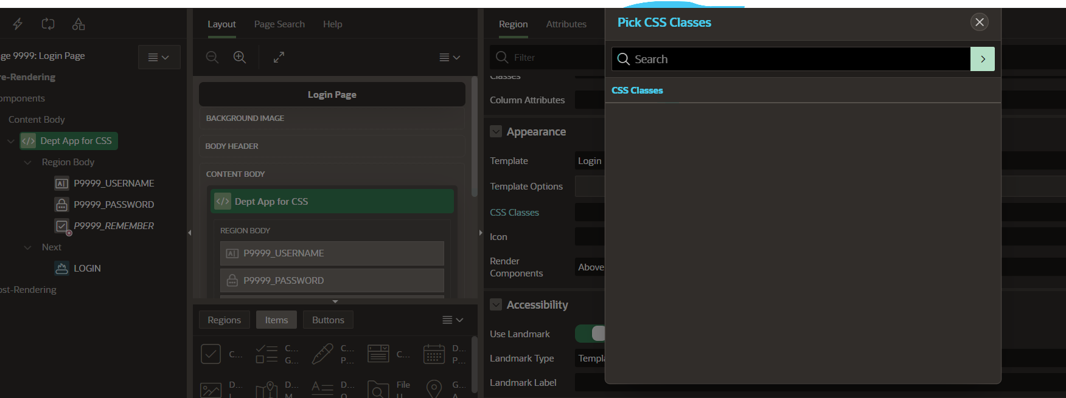The height and width of the screenshot is (398, 1066).
Task: Click the lightning bolt Dynamic Actions icon
Action: click(x=18, y=24)
